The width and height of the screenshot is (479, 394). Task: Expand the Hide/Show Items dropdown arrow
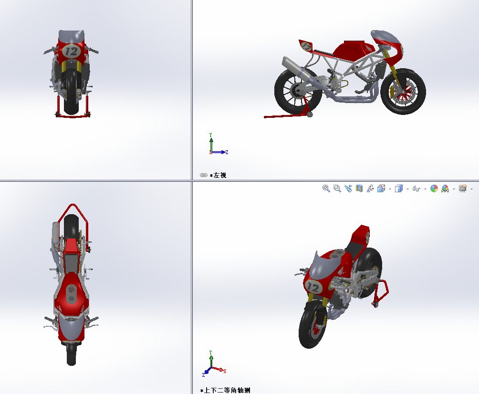point(425,189)
